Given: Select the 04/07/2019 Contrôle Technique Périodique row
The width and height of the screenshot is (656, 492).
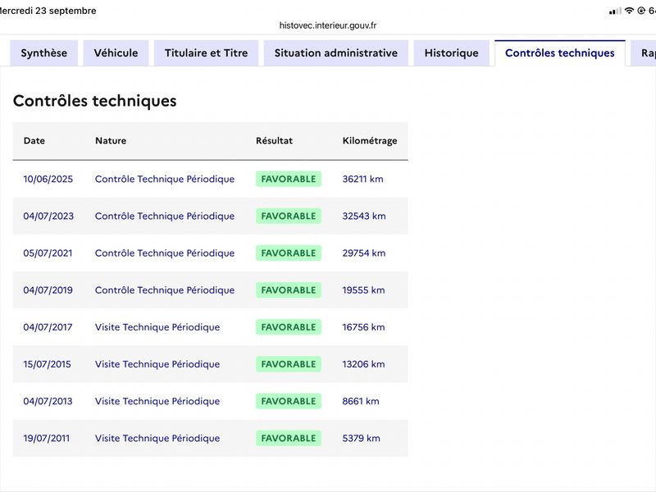Looking at the screenshot, I should 211,290.
